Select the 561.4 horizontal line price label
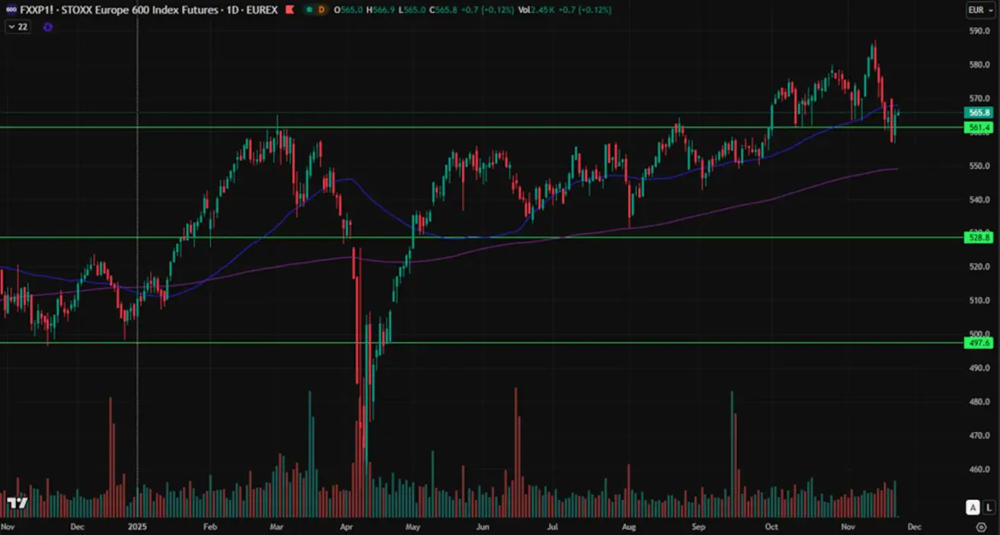Viewport: 1000px width, 535px height. point(978,127)
